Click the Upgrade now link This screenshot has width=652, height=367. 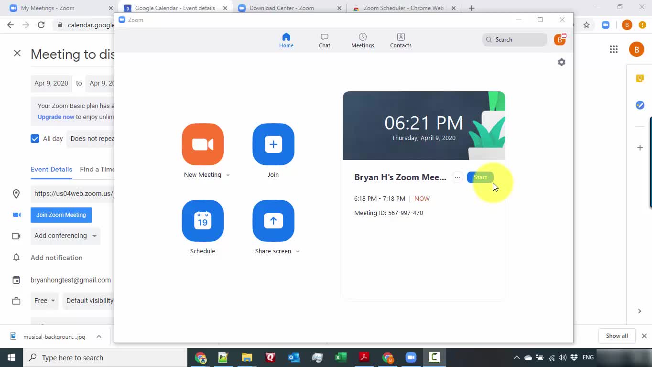click(x=56, y=117)
